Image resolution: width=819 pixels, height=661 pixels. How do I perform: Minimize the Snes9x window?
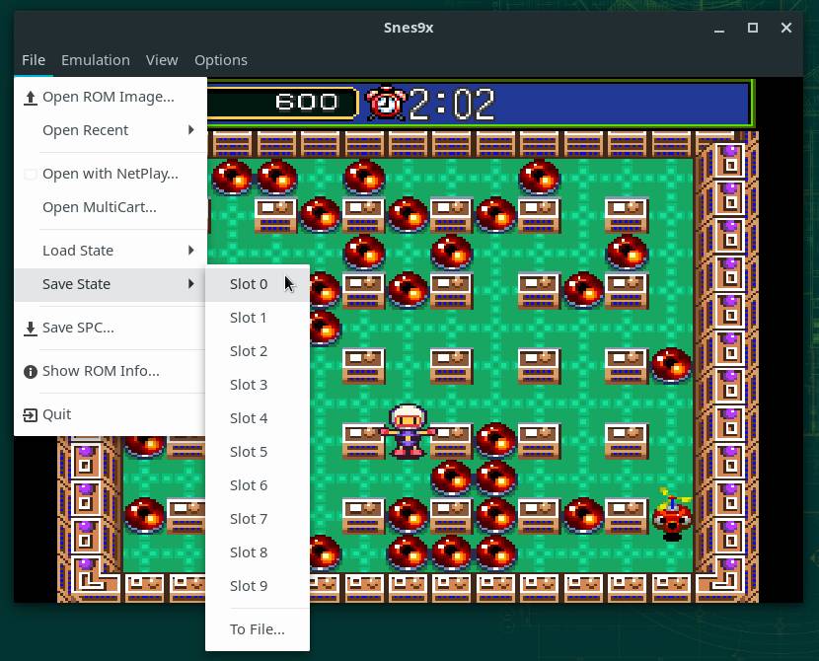click(x=719, y=29)
